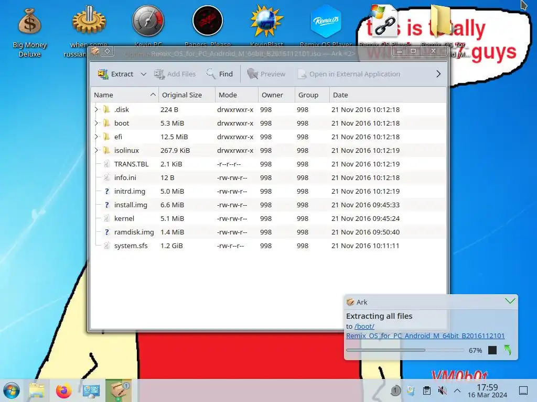Open the Start menu orb
The height and width of the screenshot is (402, 537).
(x=12, y=390)
